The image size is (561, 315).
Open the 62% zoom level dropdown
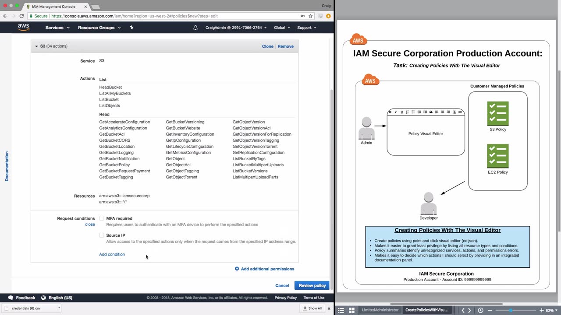(551, 310)
